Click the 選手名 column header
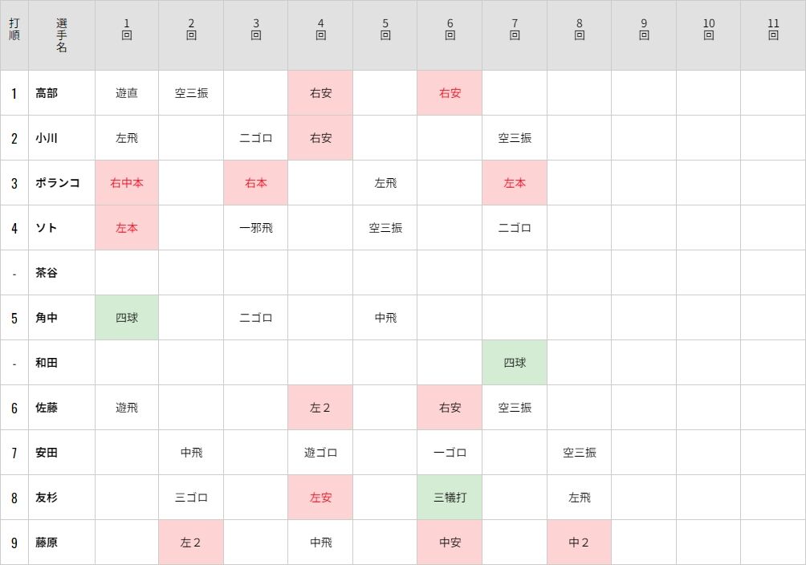This screenshot has height=565, width=806. coord(62,35)
